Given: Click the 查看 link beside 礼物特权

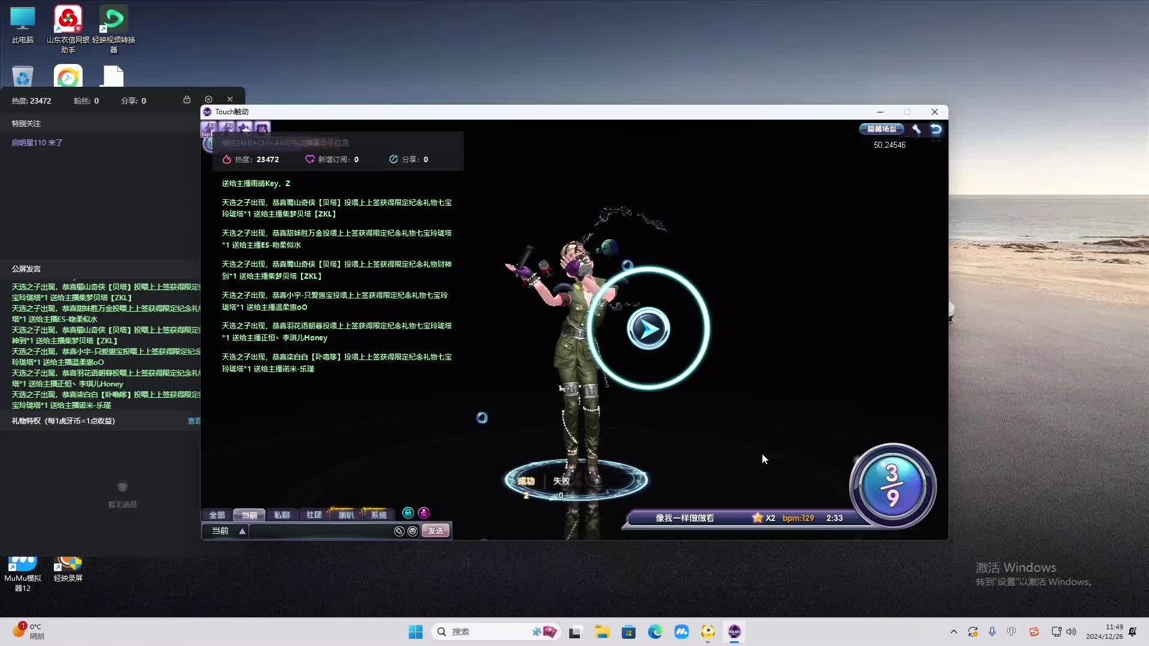Looking at the screenshot, I should (194, 421).
